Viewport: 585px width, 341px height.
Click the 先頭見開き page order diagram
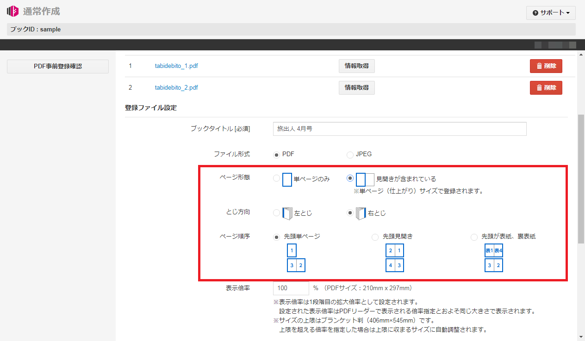(x=395, y=258)
